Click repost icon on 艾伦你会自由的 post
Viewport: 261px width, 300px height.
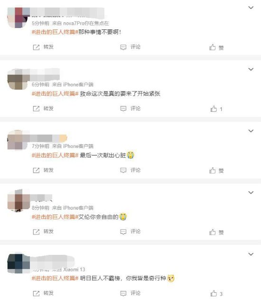[x=36, y=232]
